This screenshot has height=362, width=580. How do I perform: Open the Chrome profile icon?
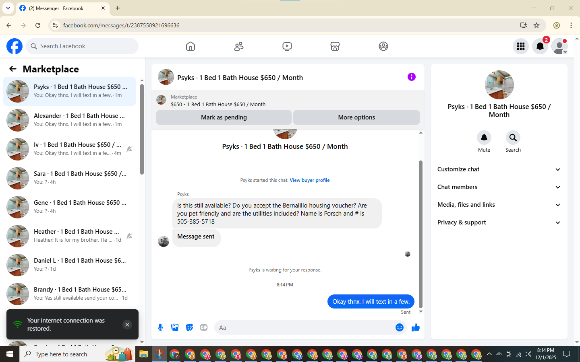(557, 25)
